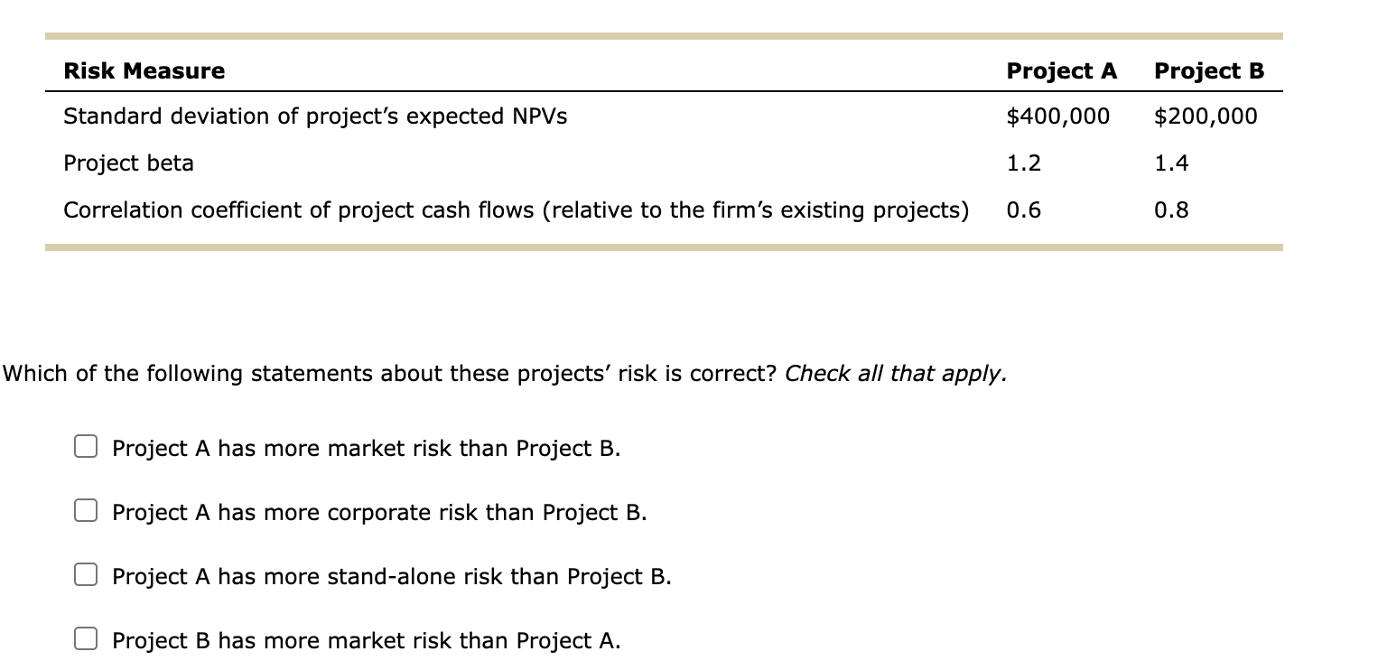The height and width of the screenshot is (670, 1378).
Task: Select the statement mentioning corporate risk
Action: 377,512
